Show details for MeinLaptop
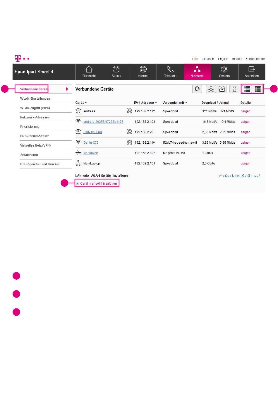 point(246,164)
